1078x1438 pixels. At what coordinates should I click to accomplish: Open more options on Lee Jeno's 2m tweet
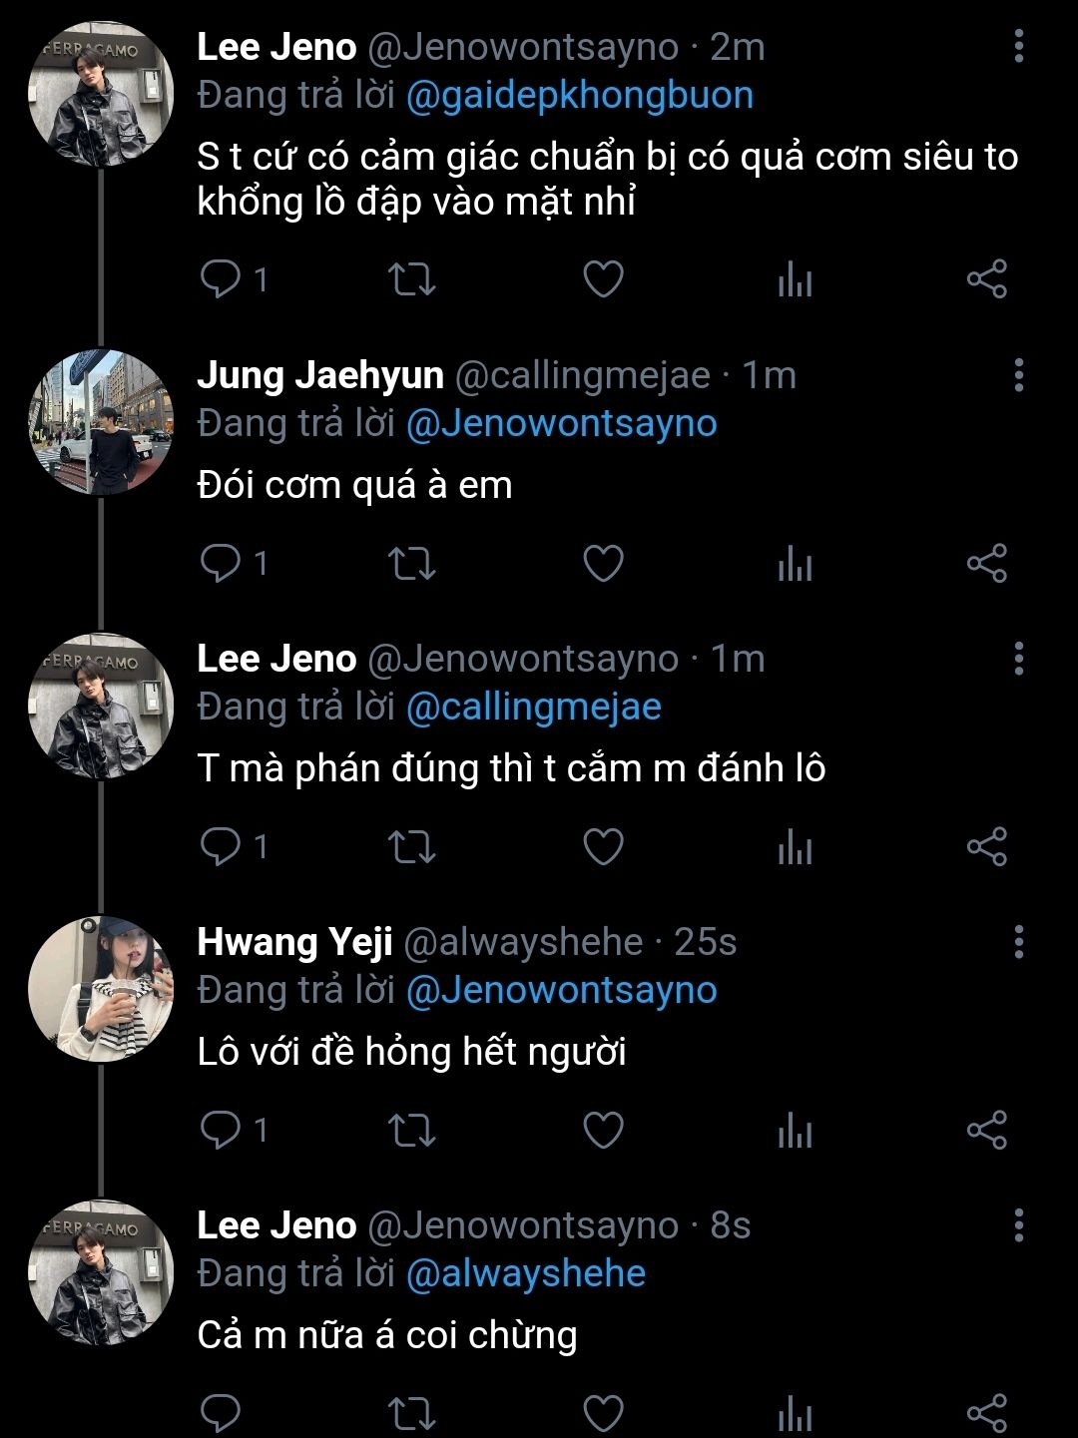click(1018, 47)
